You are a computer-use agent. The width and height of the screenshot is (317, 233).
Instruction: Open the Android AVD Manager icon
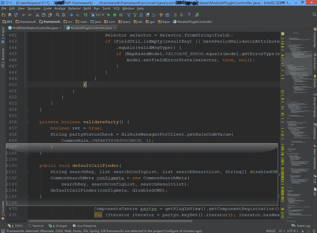[x=181, y=15]
